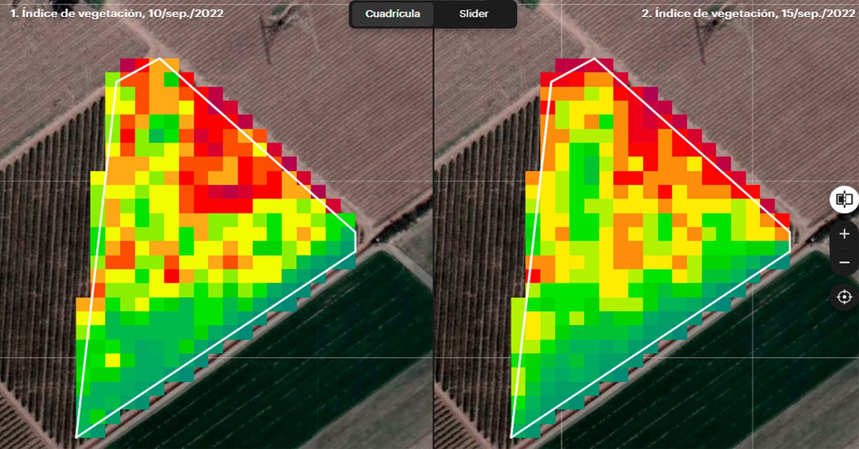Switch to the Cuadrícula view tab
859x449 pixels.
[392, 14]
